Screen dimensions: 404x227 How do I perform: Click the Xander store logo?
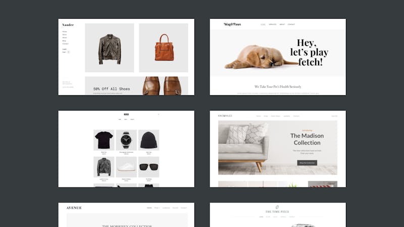[x=68, y=25]
